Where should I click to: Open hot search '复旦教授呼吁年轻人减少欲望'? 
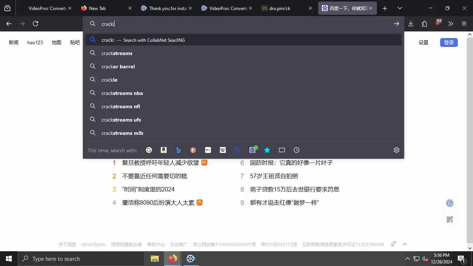click(x=160, y=163)
